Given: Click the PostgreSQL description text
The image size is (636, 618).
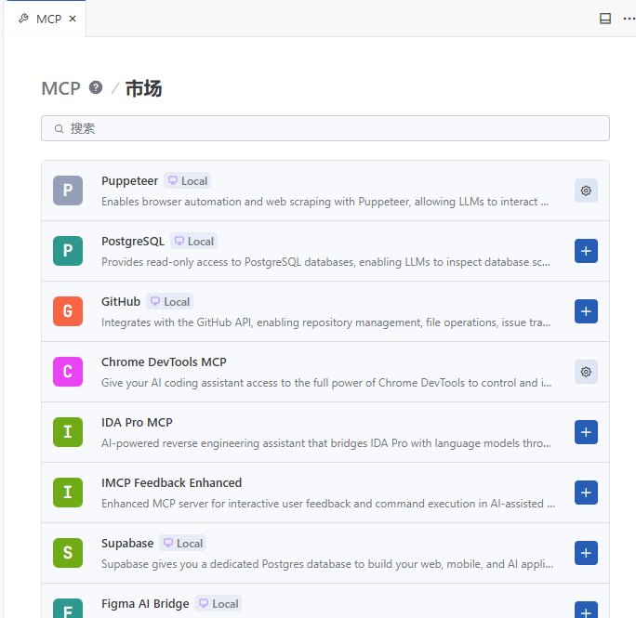Looking at the screenshot, I should click(x=325, y=262).
